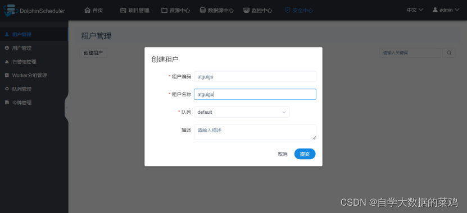Go to 资源中心 navigation item
The height and width of the screenshot is (213, 467).
176,11
